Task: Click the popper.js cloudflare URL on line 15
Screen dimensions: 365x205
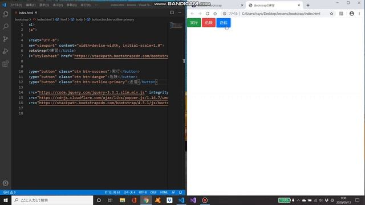Action: click(103, 97)
